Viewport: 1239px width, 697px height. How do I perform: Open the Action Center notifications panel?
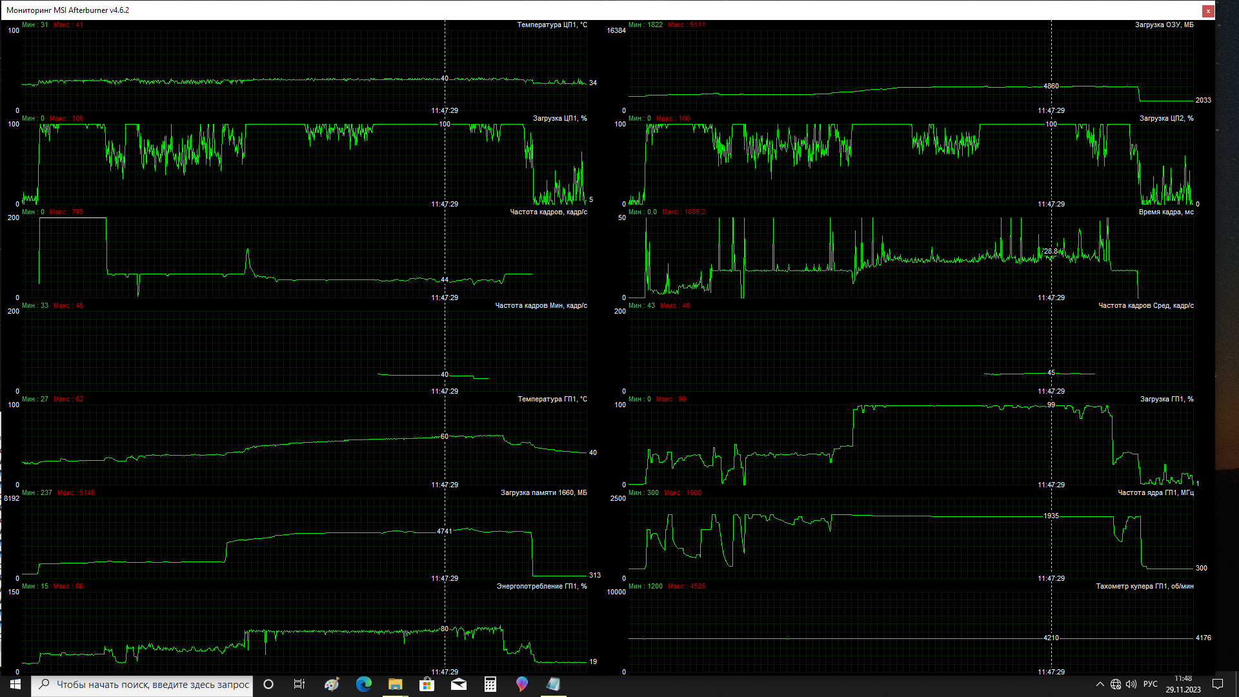[x=1218, y=684]
